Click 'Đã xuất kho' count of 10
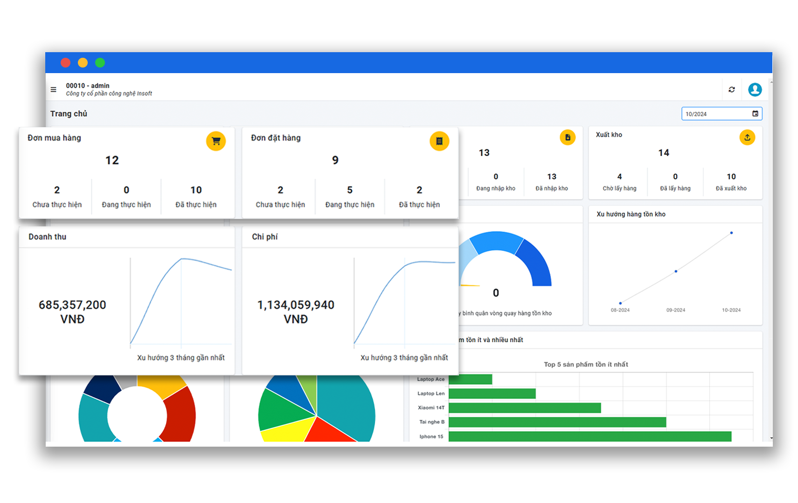The image size is (798, 503). 731,177
